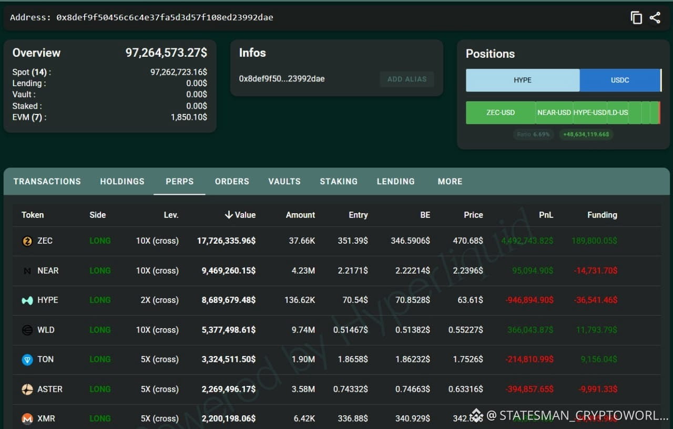Open the More tab menu
The height and width of the screenshot is (429, 673).
coord(450,181)
